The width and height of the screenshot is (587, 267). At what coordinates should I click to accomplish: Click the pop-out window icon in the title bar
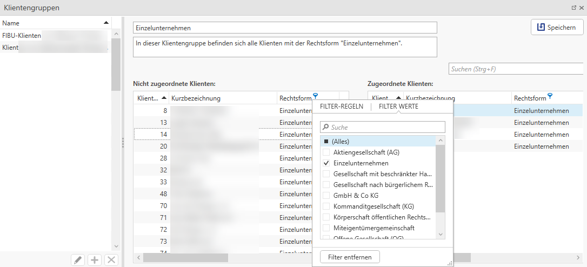(574, 8)
